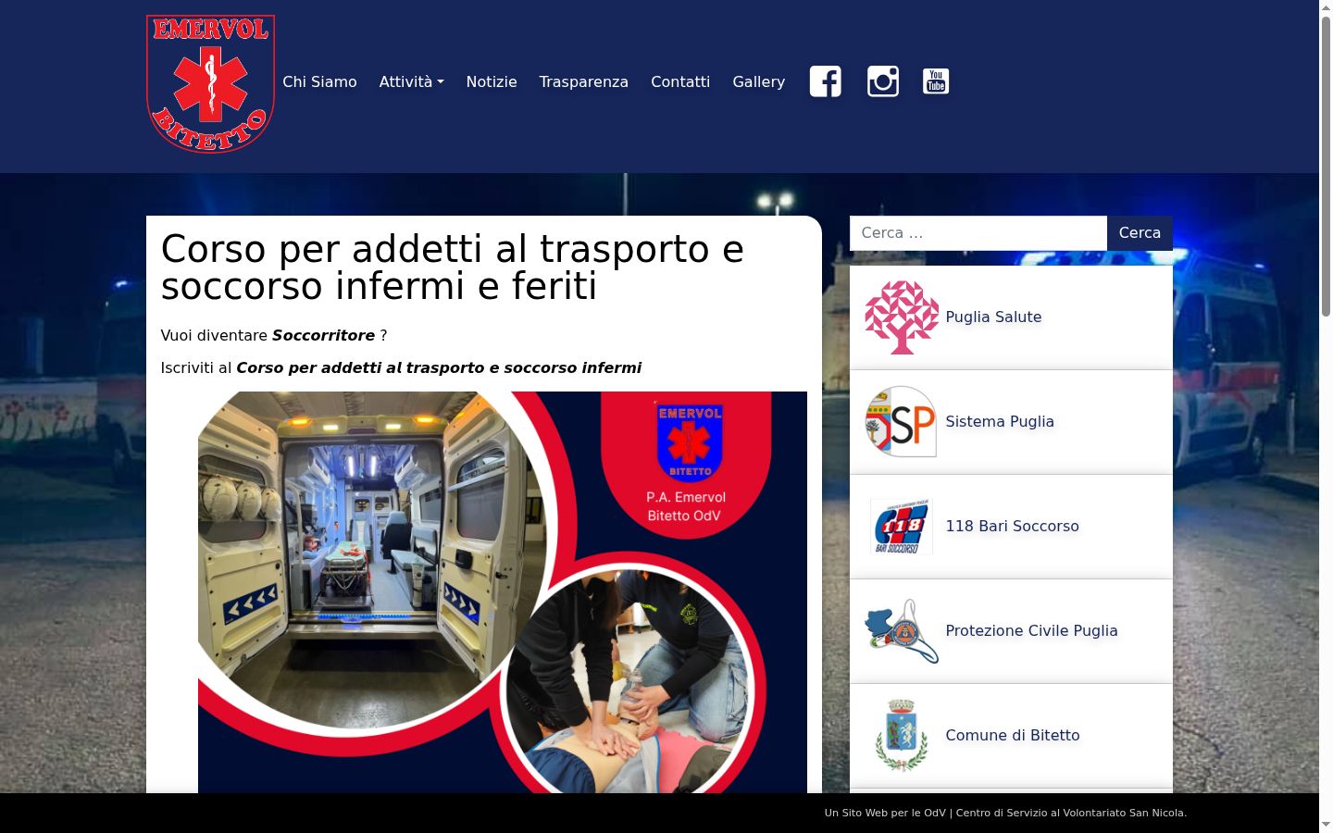Click the page vertical scrollbar thumb
This screenshot has height=833, width=1333.
[x=1326, y=167]
